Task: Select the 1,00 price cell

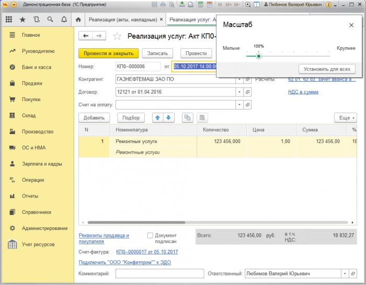Action: pyautogui.click(x=271, y=141)
